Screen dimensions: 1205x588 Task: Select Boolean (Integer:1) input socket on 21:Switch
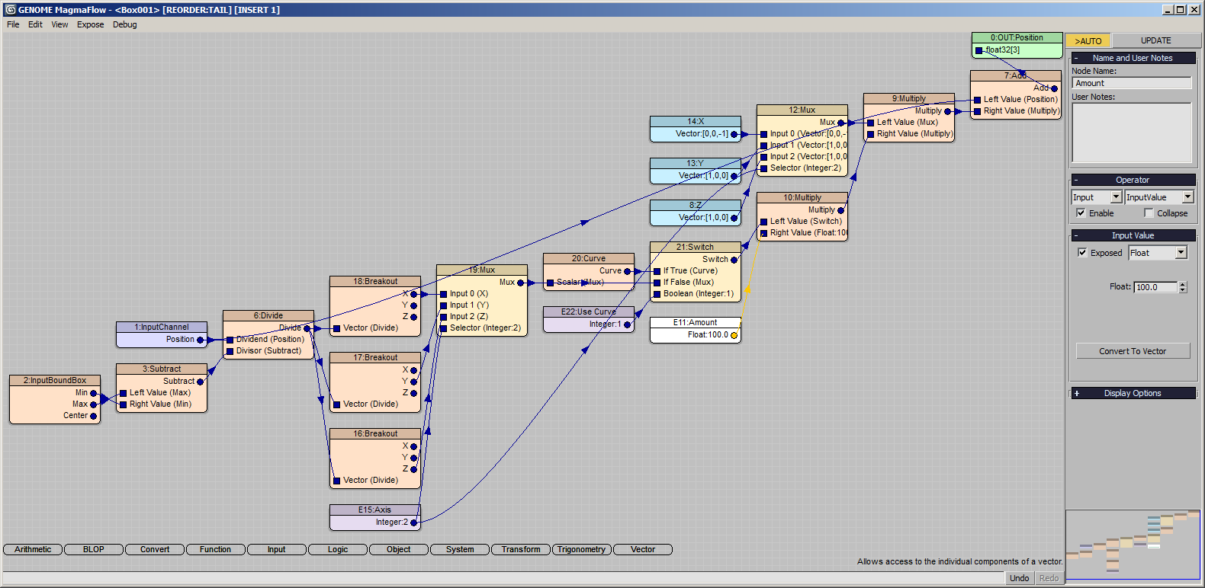[657, 294]
